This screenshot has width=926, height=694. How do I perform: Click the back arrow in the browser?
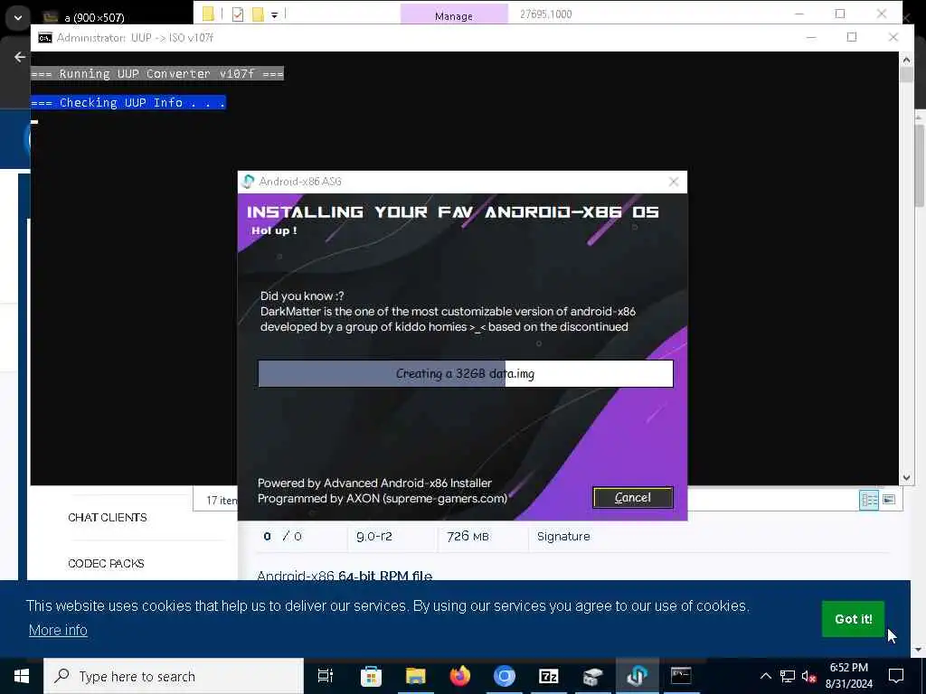(x=20, y=57)
